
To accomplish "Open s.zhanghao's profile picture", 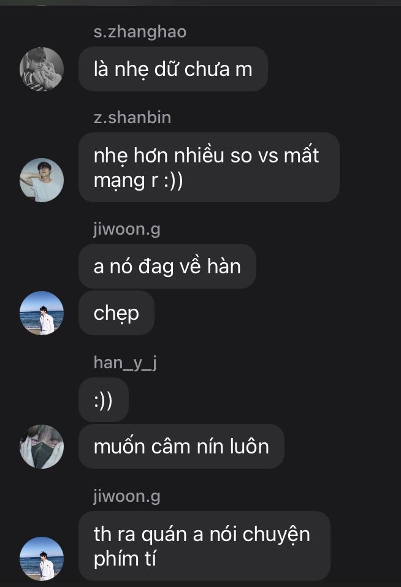I will [42, 69].
